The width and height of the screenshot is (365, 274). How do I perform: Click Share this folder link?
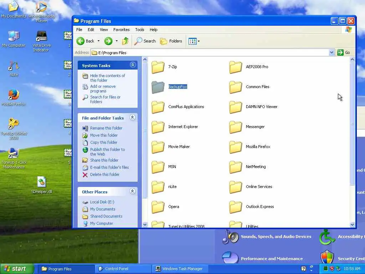104,160
